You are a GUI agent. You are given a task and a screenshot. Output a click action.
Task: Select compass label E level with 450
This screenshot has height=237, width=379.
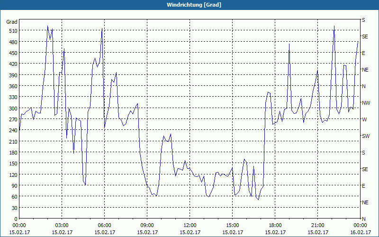tap(363, 53)
